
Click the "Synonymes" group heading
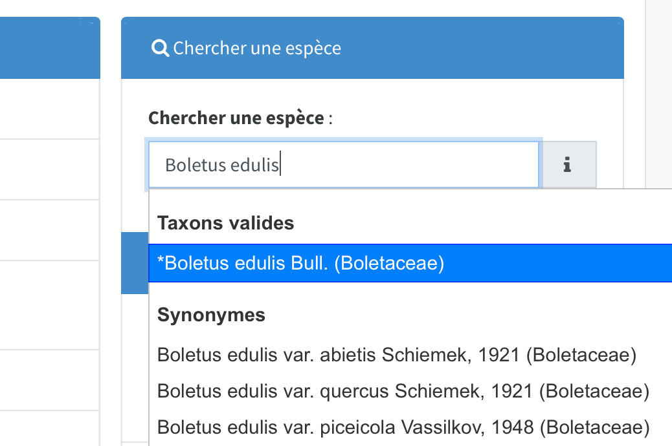tap(212, 315)
